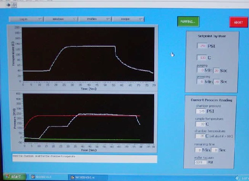This screenshot has height=181, width=249.
Task: Click the second VI taskbar item
Action: tap(88, 177)
